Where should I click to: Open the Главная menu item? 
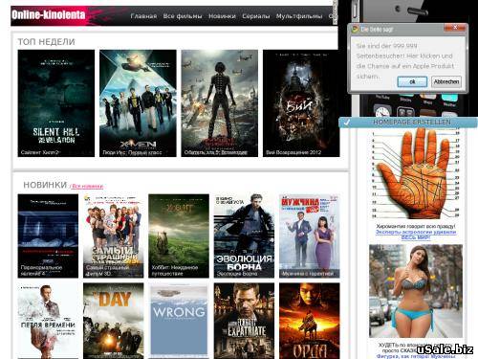pyautogui.click(x=143, y=16)
